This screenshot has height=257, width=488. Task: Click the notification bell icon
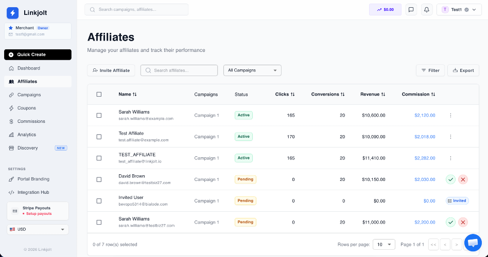pyautogui.click(x=426, y=9)
